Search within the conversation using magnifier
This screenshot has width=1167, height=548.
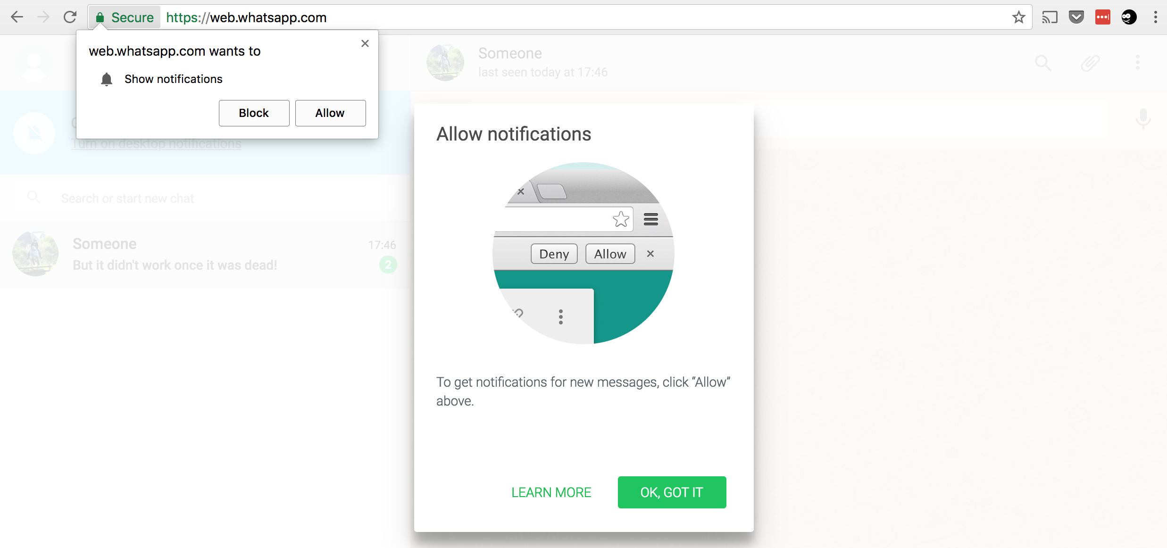[1043, 63]
